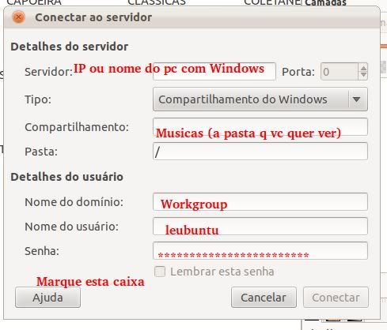Click the Senha password field
The height and width of the screenshot is (330, 387).
click(260, 251)
